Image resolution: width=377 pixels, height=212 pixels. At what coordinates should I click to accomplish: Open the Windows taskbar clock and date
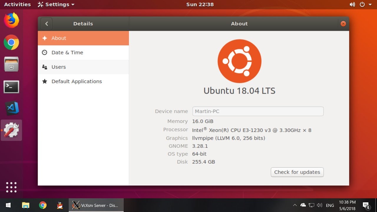(347, 205)
